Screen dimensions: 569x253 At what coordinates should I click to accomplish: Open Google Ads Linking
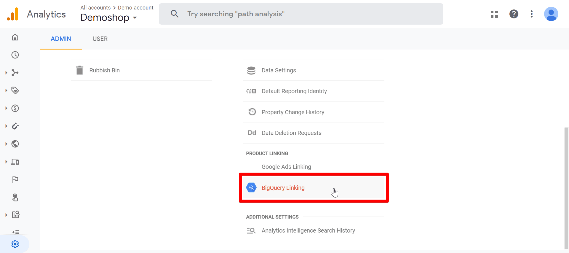pos(286,167)
